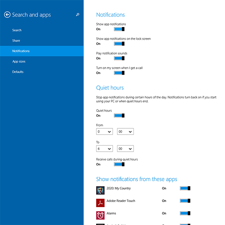Open the Share settings page

[x=42, y=40]
